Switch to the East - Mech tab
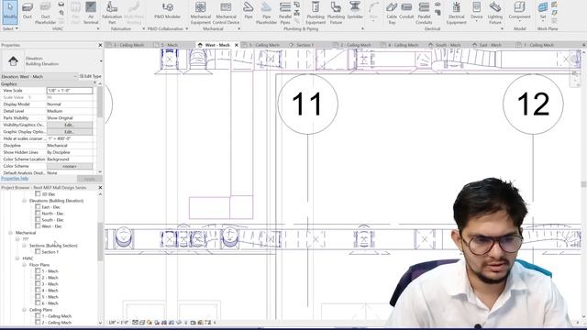 tap(490, 45)
